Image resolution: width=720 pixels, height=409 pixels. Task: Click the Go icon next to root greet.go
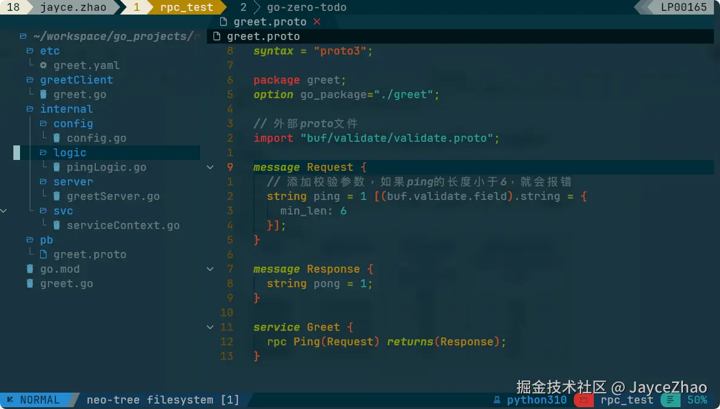click(30, 284)
